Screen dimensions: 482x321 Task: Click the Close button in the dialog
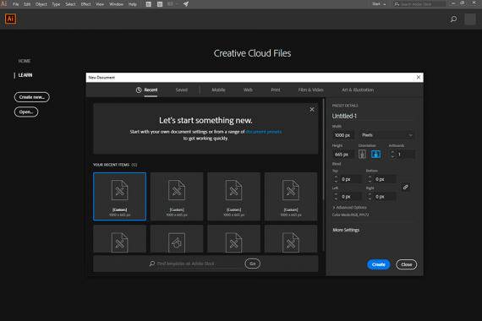click(407, 264)
